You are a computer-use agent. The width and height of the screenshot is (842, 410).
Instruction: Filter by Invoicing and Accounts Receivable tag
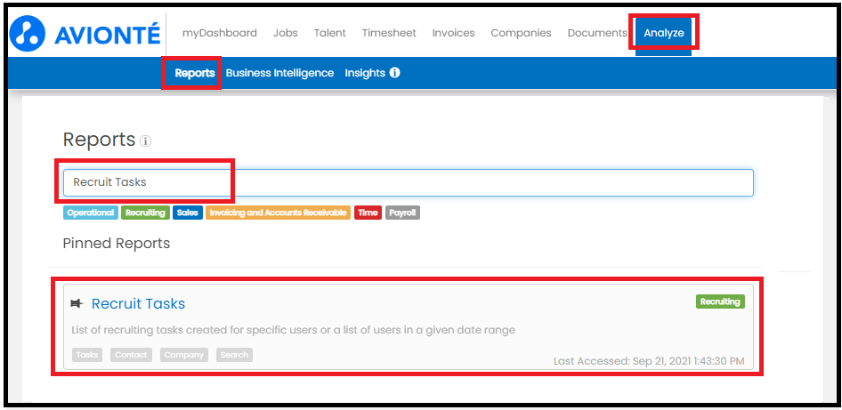coord(278,213)
